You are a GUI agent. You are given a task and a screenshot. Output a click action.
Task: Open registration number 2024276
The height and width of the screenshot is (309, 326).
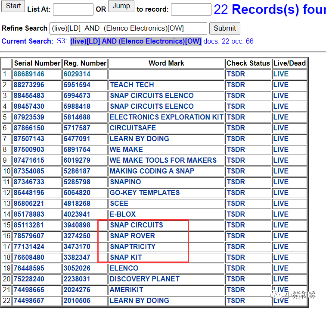coord(77,290)
